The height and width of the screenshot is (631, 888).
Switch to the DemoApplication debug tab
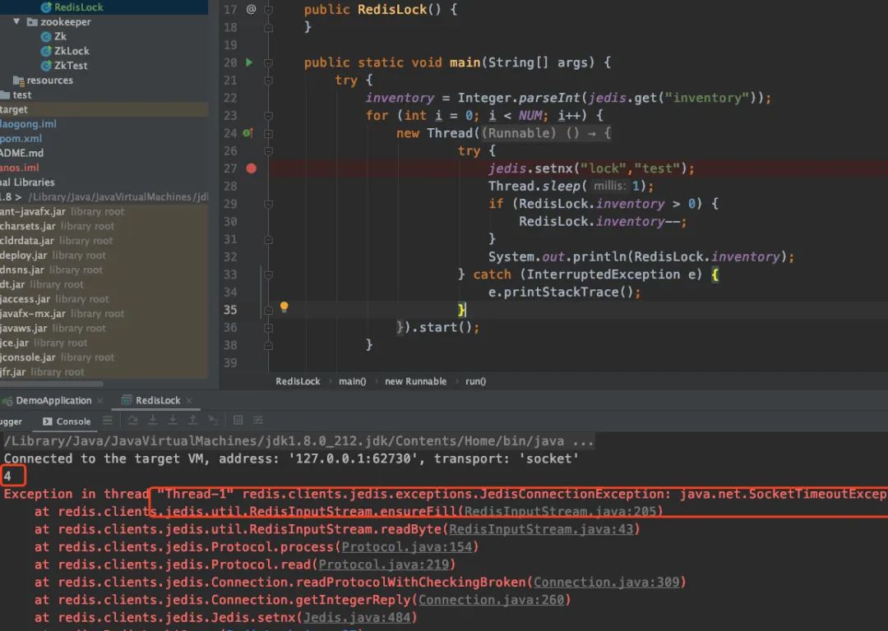[x=53, y=400]
